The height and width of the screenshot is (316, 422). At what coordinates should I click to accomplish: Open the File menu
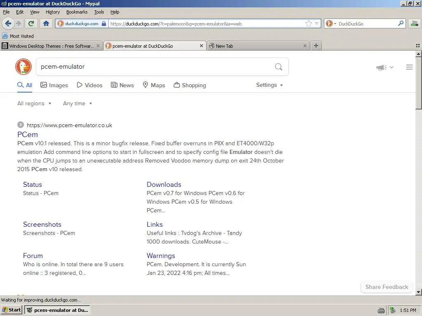coord(6,12)
